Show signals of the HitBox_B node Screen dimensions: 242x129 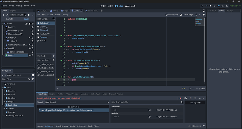click(29, 38)
